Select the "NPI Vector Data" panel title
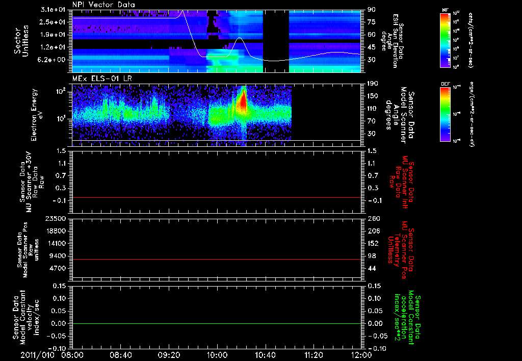Image resolution: width=522 pixels, height=361 pixels. [x=103, y=5]
